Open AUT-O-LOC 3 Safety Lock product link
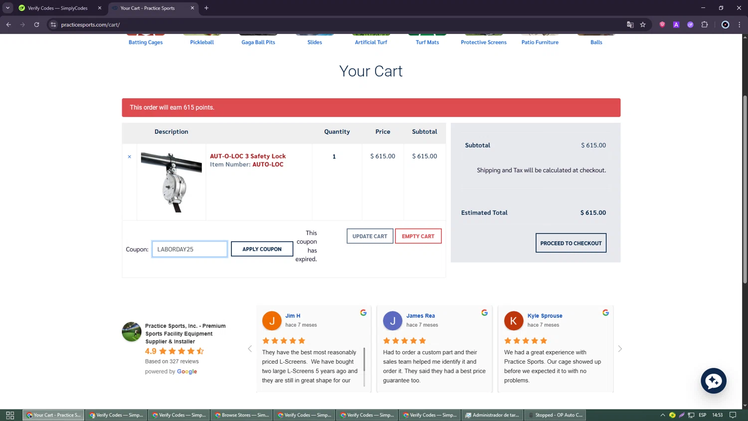Image resolution: width=748 pixels, height=421 pixels. [248, 156]
